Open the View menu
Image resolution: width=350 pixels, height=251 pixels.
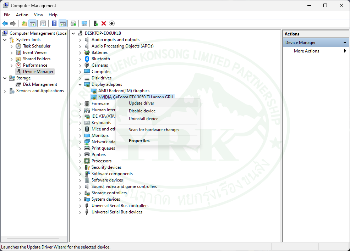[x=38, y=15]
